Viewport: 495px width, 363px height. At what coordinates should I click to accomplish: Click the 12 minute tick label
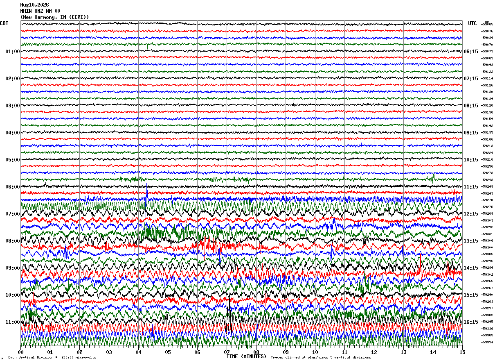tap(374, 352)
